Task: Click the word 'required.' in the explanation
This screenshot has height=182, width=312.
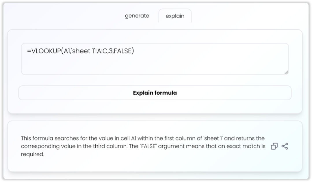Action: [33, 154]
